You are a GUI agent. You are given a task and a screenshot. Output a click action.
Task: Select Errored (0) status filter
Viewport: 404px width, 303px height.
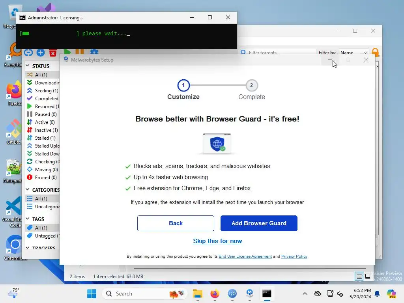43,177
